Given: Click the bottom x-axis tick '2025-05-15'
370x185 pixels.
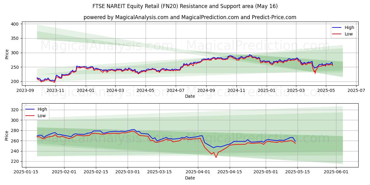Looking at the screenshot, I should click(x=298, y=172).
